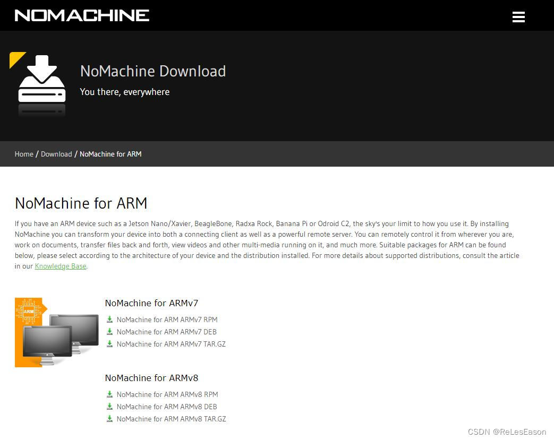Screen dimensions: 554x440
Task: Click the ARM monitors product image
Action: (x=56, y=332)
